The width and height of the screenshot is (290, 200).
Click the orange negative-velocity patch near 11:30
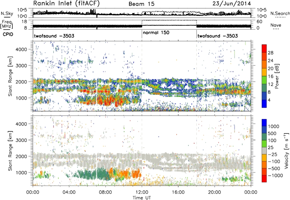(x=137, y=174)
